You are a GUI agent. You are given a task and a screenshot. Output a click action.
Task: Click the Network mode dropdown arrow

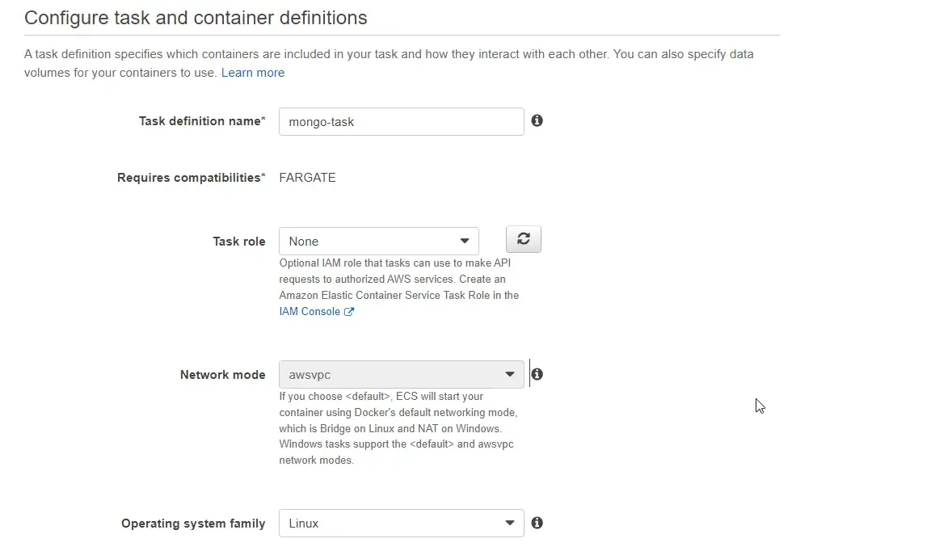coord(509,374)
